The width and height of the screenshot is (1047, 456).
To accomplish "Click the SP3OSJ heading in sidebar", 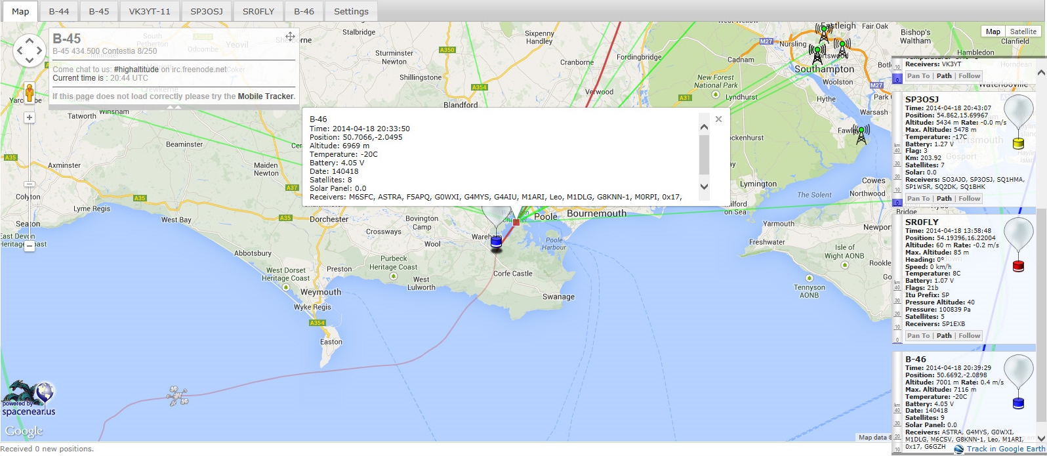I will [x=922, y=99].
